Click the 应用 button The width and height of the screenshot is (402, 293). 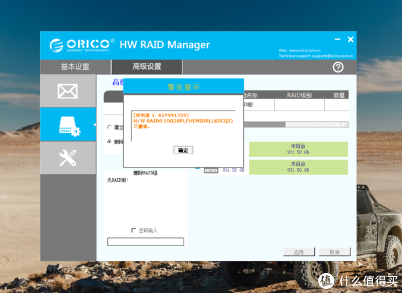(299, 252)
